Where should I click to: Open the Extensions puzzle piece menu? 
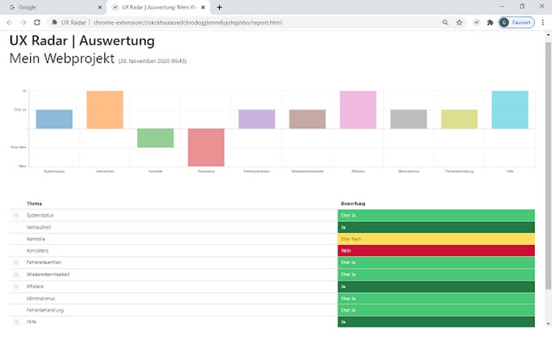point(490,23)
